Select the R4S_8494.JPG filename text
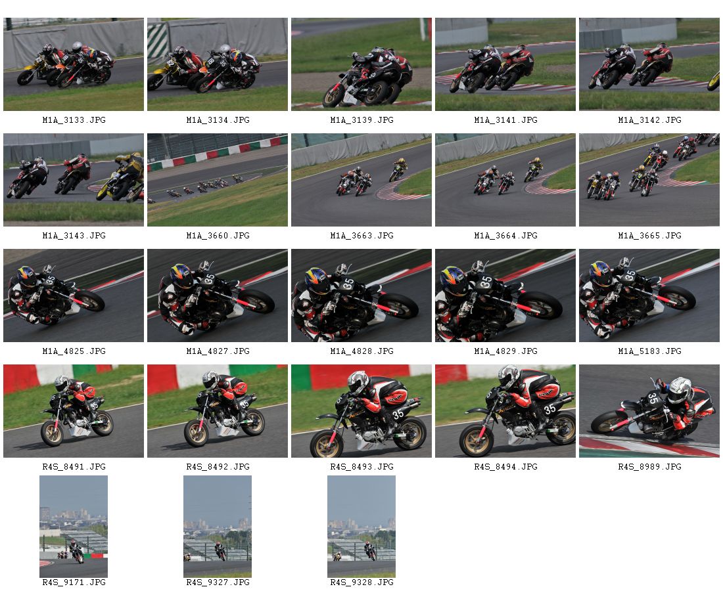This screenshot has width=723, height=591. 505,467
